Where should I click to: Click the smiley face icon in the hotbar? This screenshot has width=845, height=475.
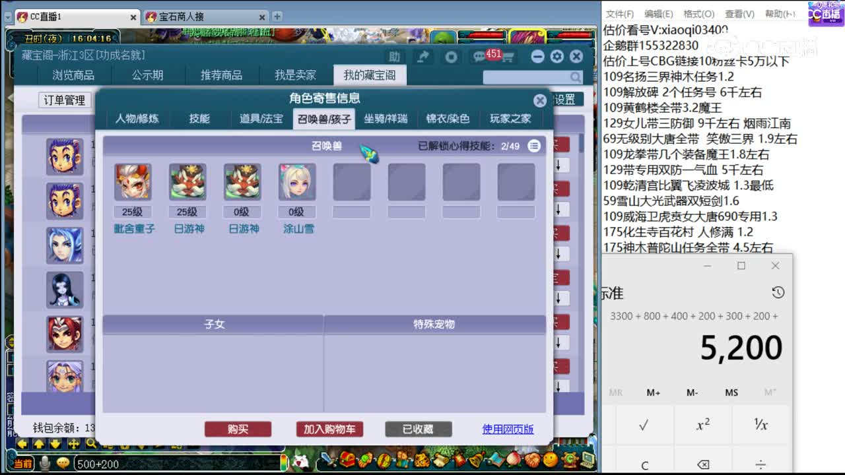[550, 460]
